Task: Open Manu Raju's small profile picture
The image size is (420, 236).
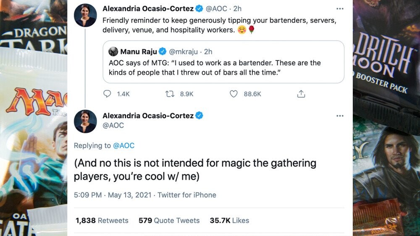Action: (x=113, y=52)
